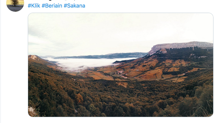Screen dimensions: 219x123
Task: Open the #Beriain hashtag link
Action: coord(52,6)
